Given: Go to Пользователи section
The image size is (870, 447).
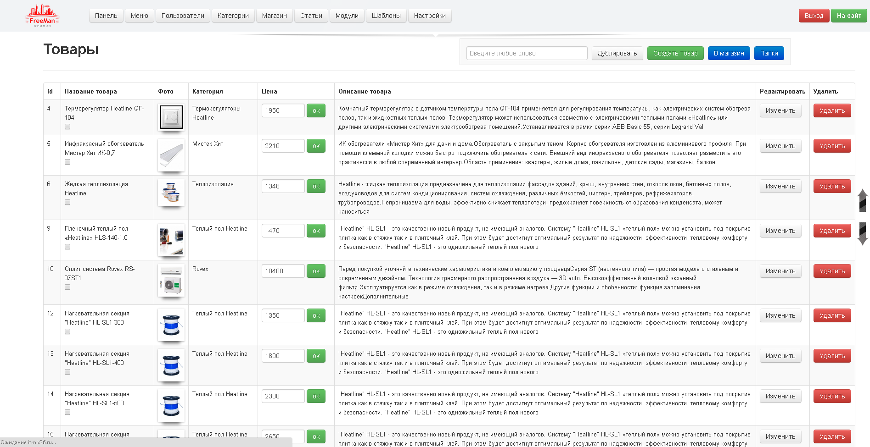Looking at the screenshot, I should [183, 16].
